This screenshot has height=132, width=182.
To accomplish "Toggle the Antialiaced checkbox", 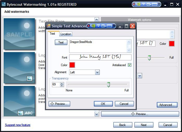I will [x=129, y=65].
